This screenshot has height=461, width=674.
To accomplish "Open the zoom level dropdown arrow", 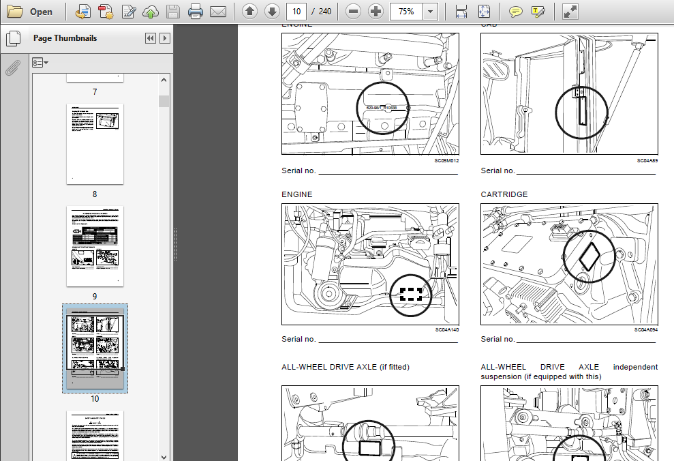I will 430,12.
